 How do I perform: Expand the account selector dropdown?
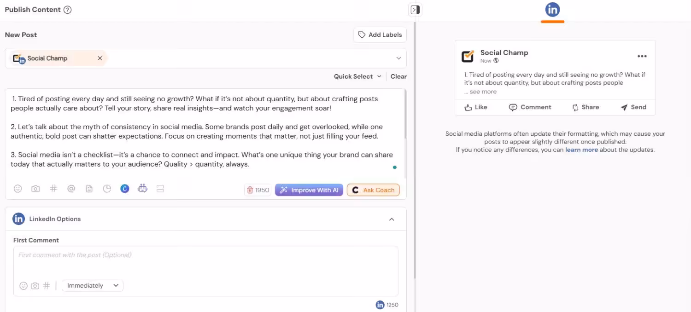(x=398, y=58)
